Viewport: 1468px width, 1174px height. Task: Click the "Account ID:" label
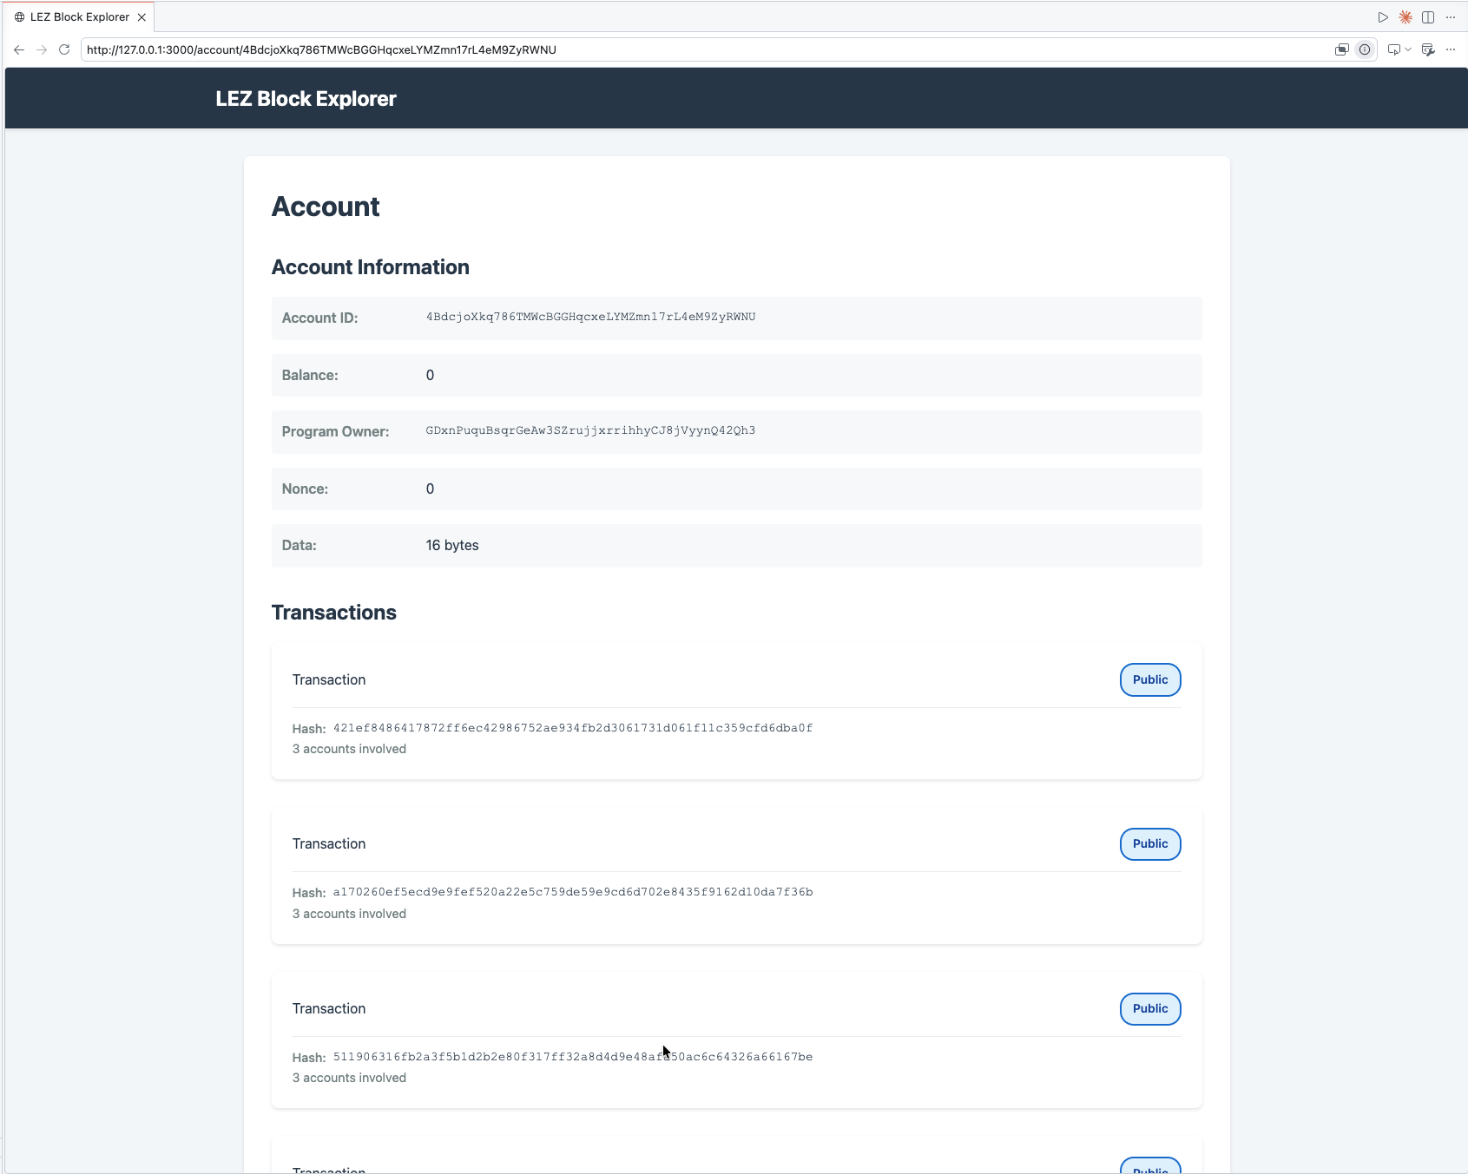[x=319, y=318]
